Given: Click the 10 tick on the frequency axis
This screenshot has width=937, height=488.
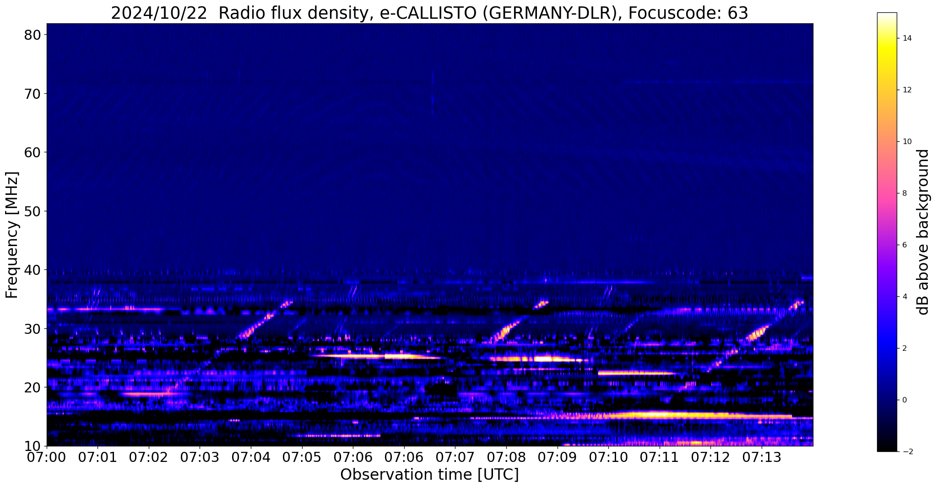Looking at the screenshot, I should click(x=32, y=446).
